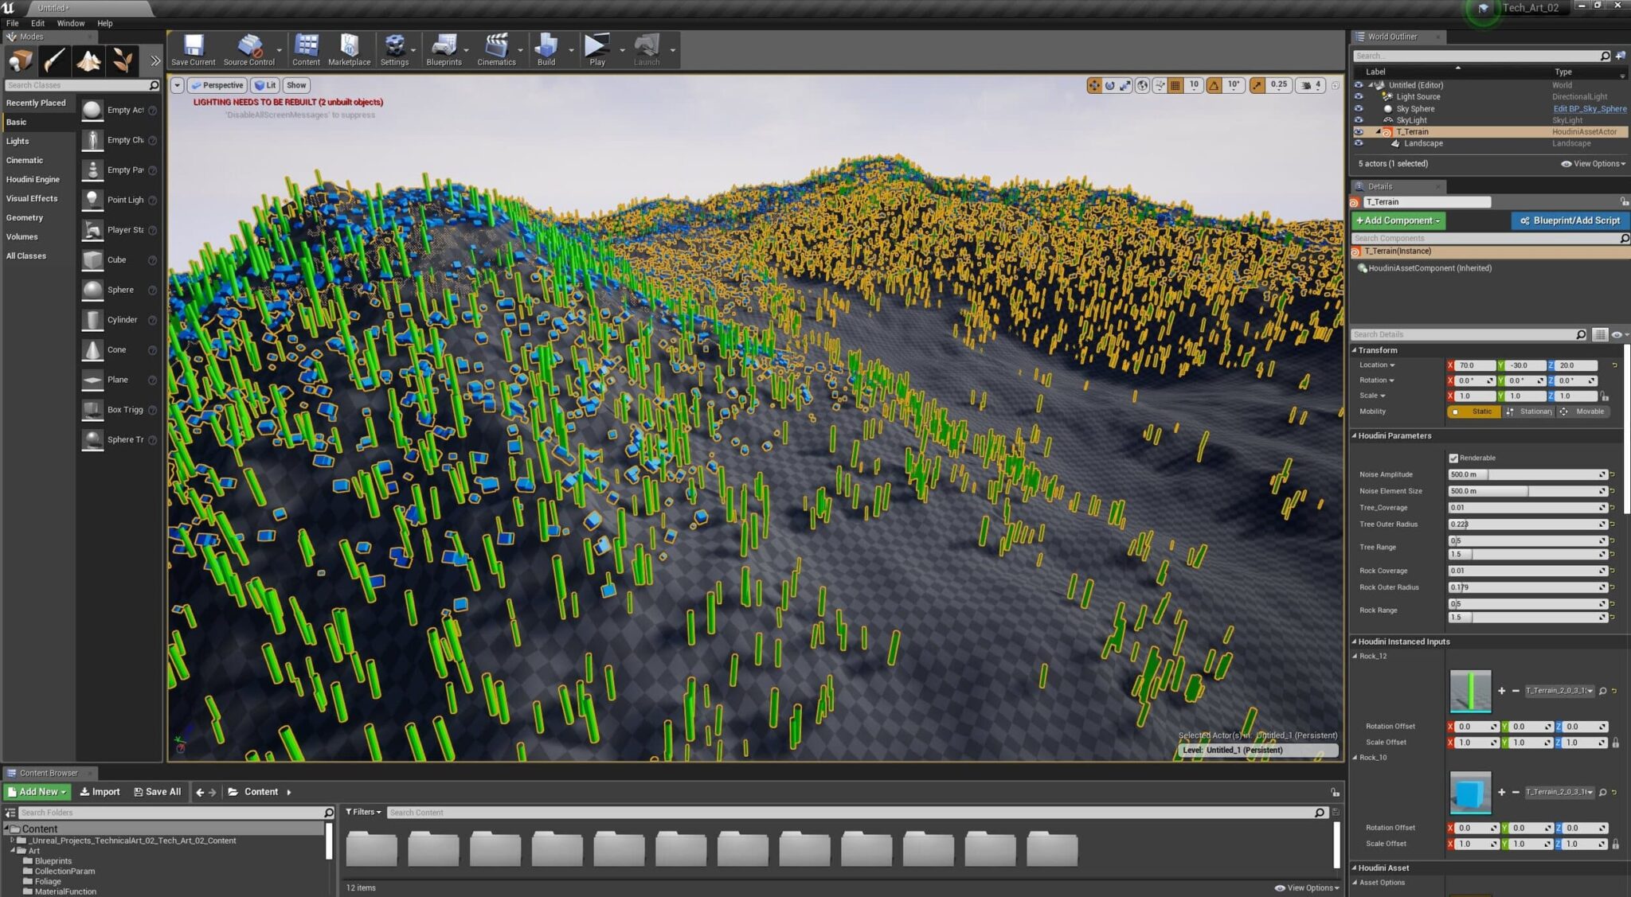Select the Foliage mode plant icon
This screenshot has height=897, width=1631.
[x=122, y=60]
